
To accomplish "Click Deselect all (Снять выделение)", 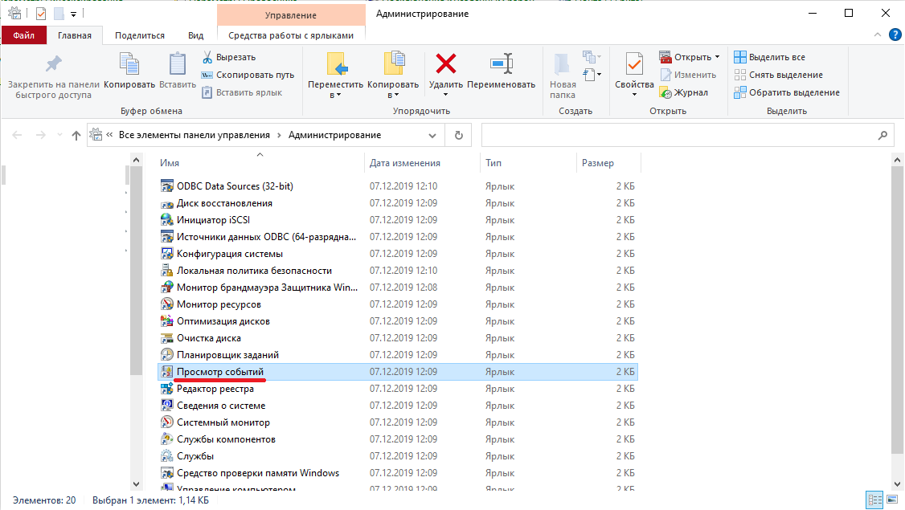I will pyautogui.click(x=778, y=75).
